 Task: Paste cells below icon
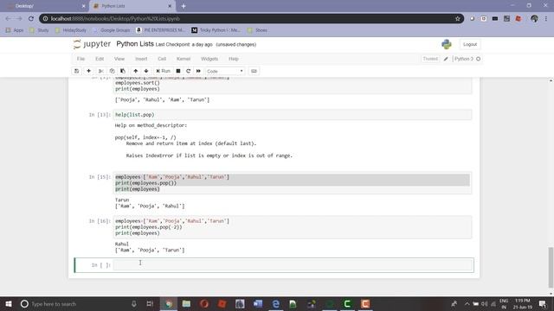(x=123, y=71)
